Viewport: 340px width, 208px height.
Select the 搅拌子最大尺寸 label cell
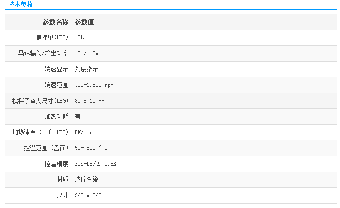click(40, 101)
